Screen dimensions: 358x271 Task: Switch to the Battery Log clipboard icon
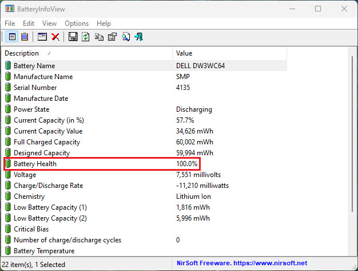point(25,37)
